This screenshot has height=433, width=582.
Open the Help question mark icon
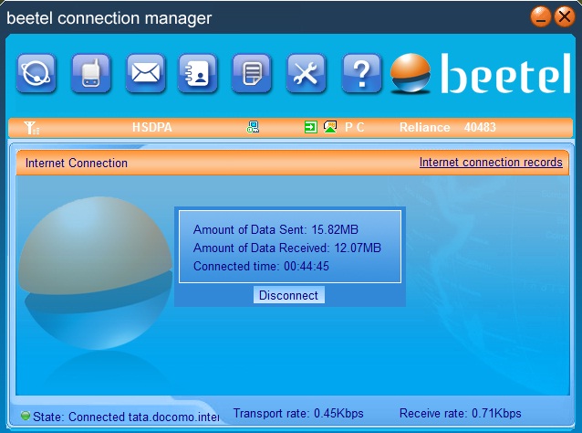point(361,73)
